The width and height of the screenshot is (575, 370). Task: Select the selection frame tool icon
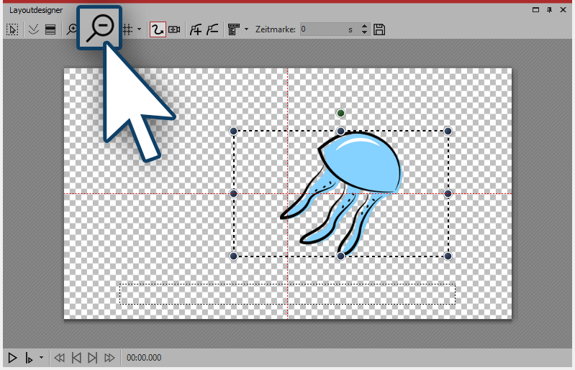[12, 29]
